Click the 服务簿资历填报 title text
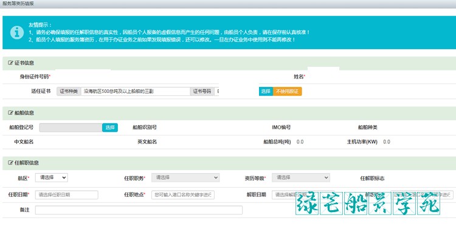The width and height of the screenshot is (456, 226). [18, 4]
